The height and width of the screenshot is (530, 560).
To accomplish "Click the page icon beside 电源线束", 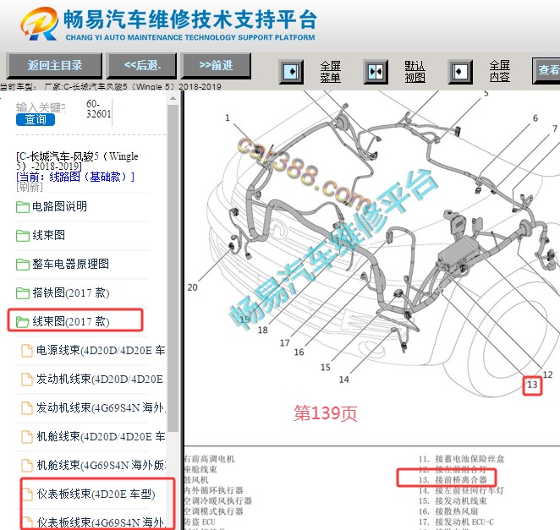I will [x=27, y=351].
